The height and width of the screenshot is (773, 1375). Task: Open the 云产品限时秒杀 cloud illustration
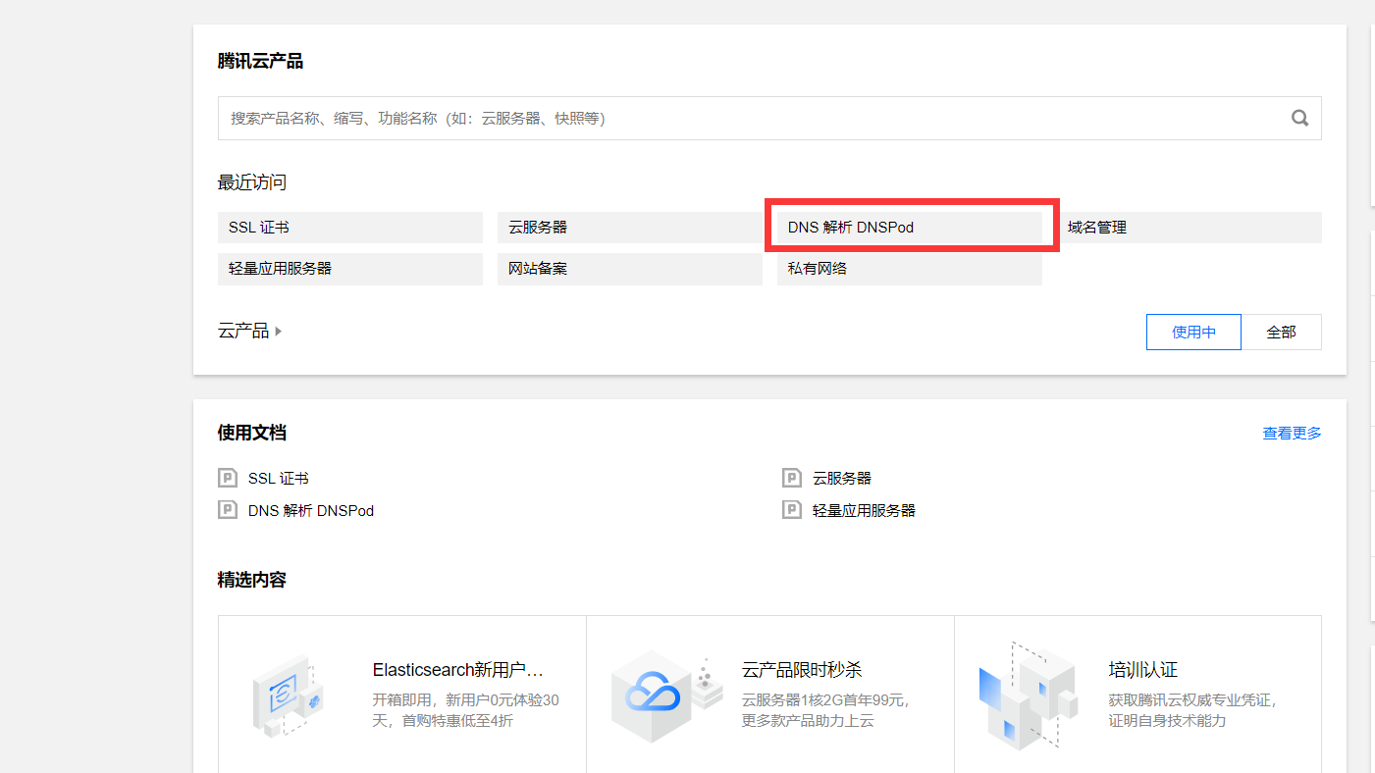coord(667,696)
